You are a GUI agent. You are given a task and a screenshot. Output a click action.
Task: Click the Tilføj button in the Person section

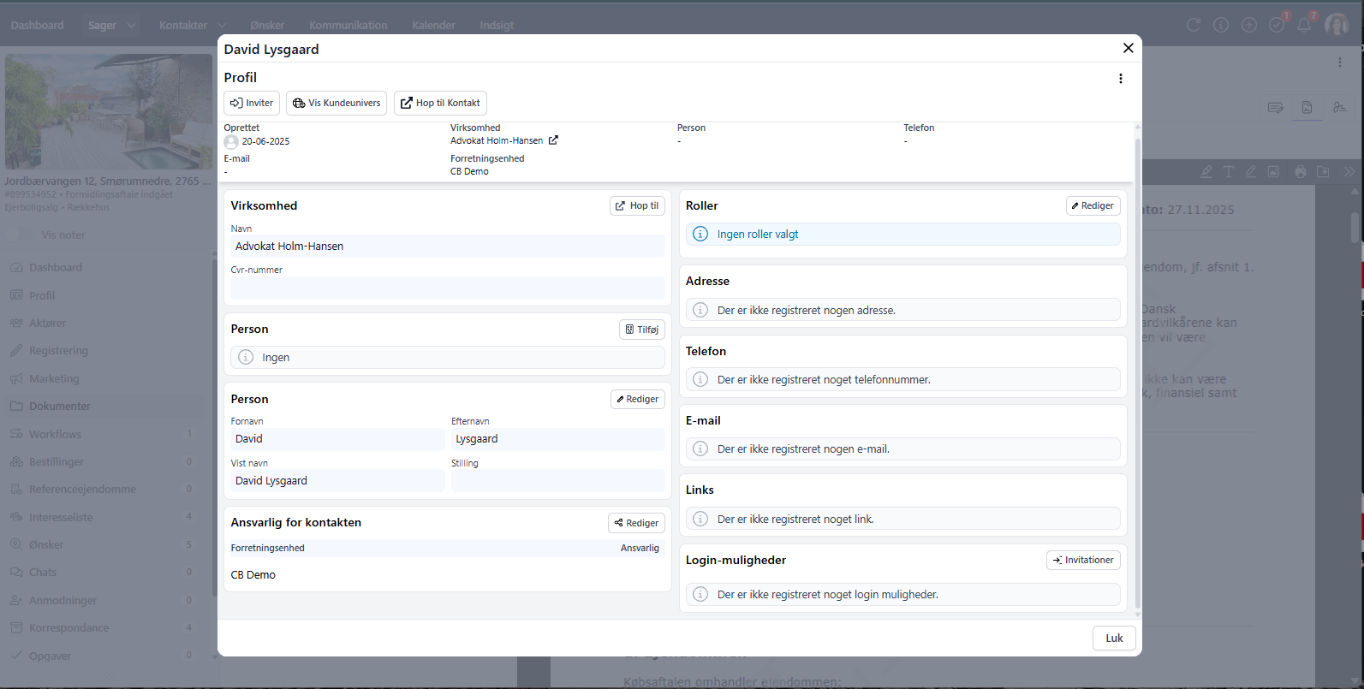point(641,330)
